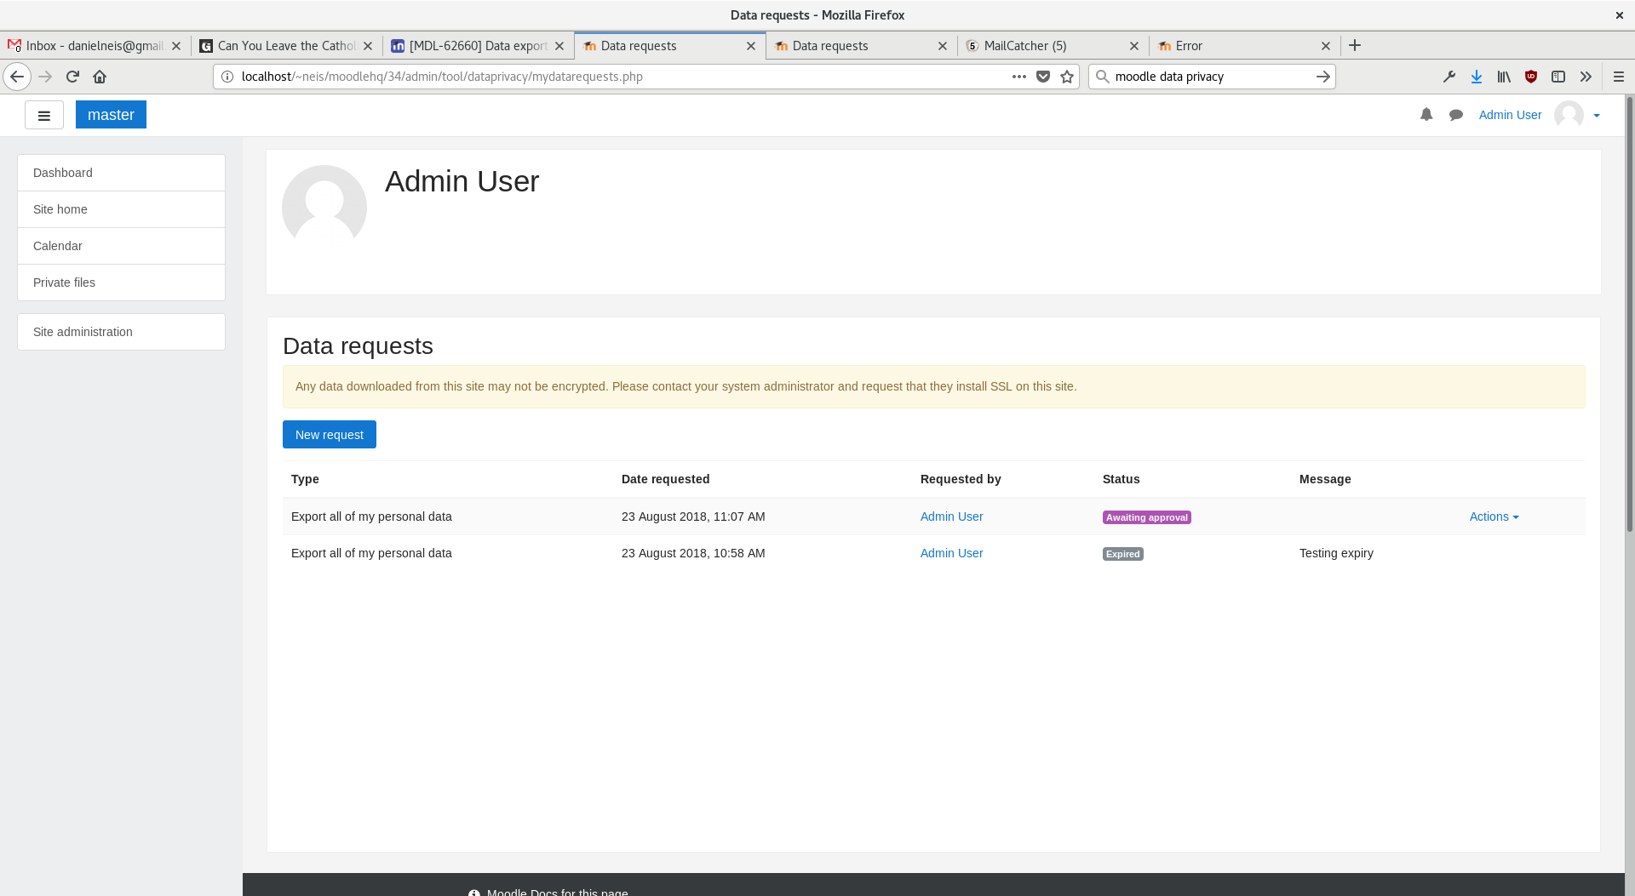Open Site home in side navigation
The image size is (1635, 896).
[x=121, y=209]
